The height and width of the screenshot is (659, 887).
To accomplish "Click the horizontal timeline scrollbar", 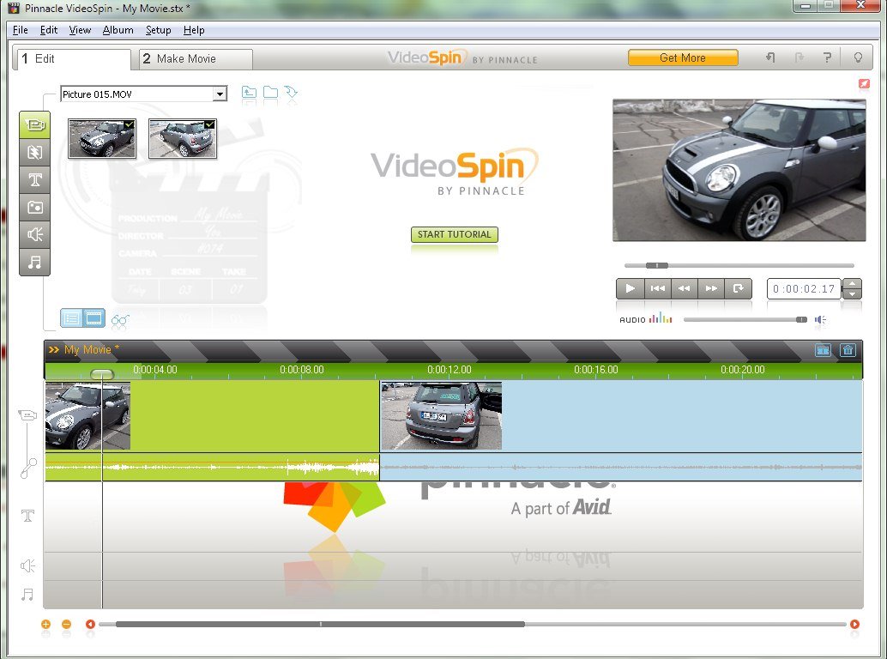I will tap(320, 625).
